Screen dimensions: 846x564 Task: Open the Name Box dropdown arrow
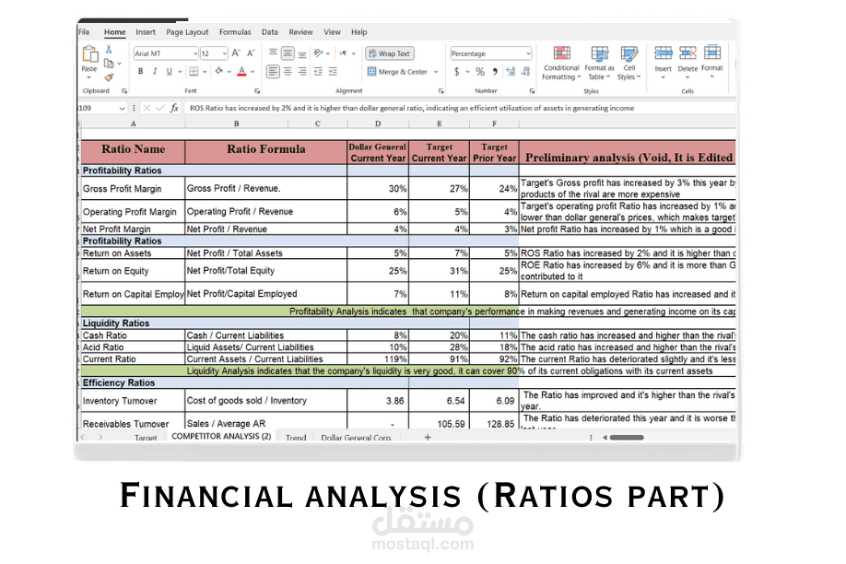click(122, 109)
